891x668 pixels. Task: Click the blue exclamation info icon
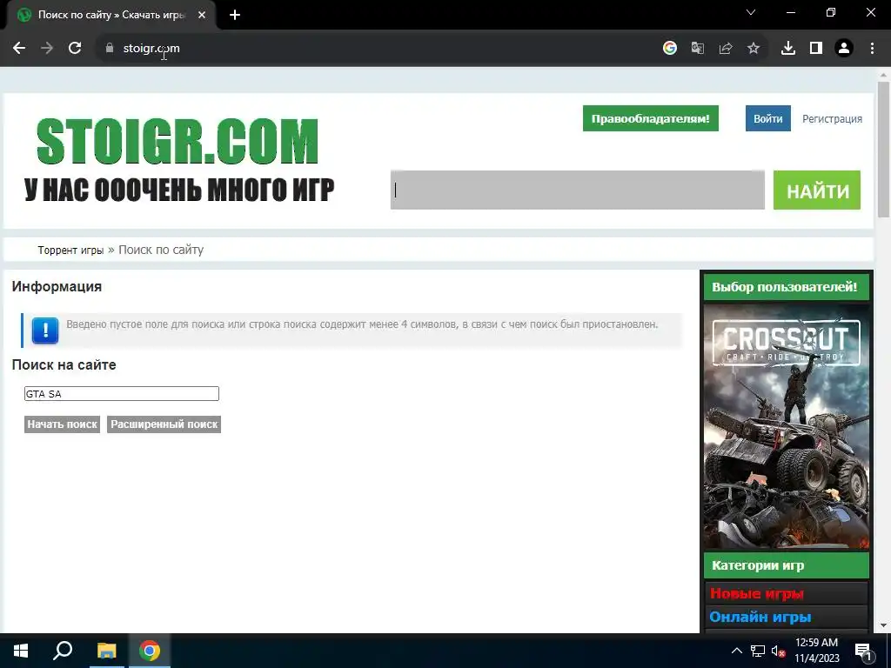pyautogui.click(x=45, y=331)
